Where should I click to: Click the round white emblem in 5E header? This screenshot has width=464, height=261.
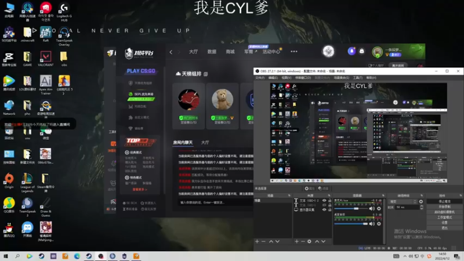[328, 52]
